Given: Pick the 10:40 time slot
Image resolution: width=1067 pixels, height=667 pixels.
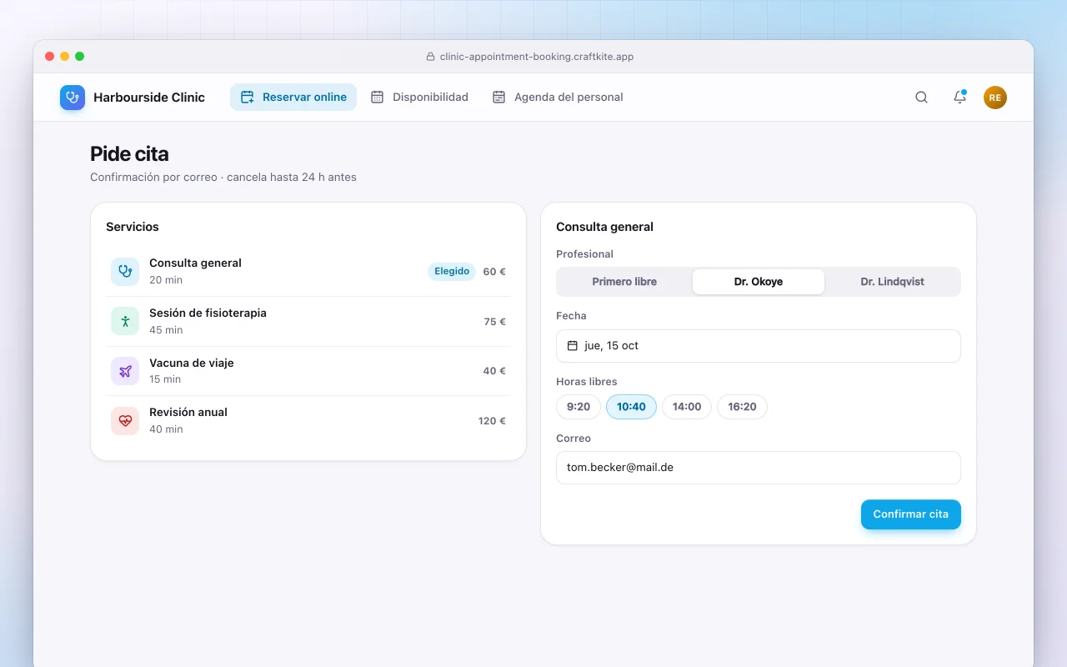Looking at the screenshot, I should (x=631, y=407).
